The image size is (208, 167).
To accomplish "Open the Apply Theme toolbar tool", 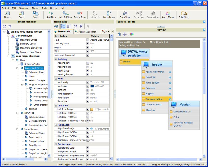I will pyautogui.click(x=168, y=15).
